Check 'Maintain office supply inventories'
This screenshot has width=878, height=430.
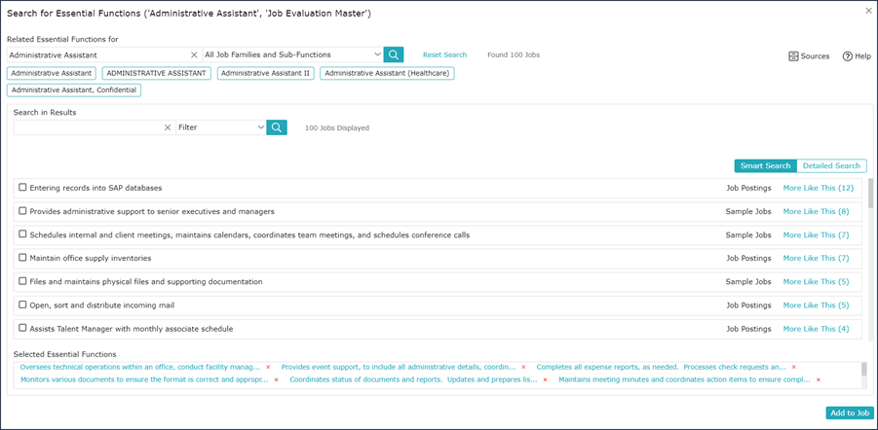coord(23,258)
